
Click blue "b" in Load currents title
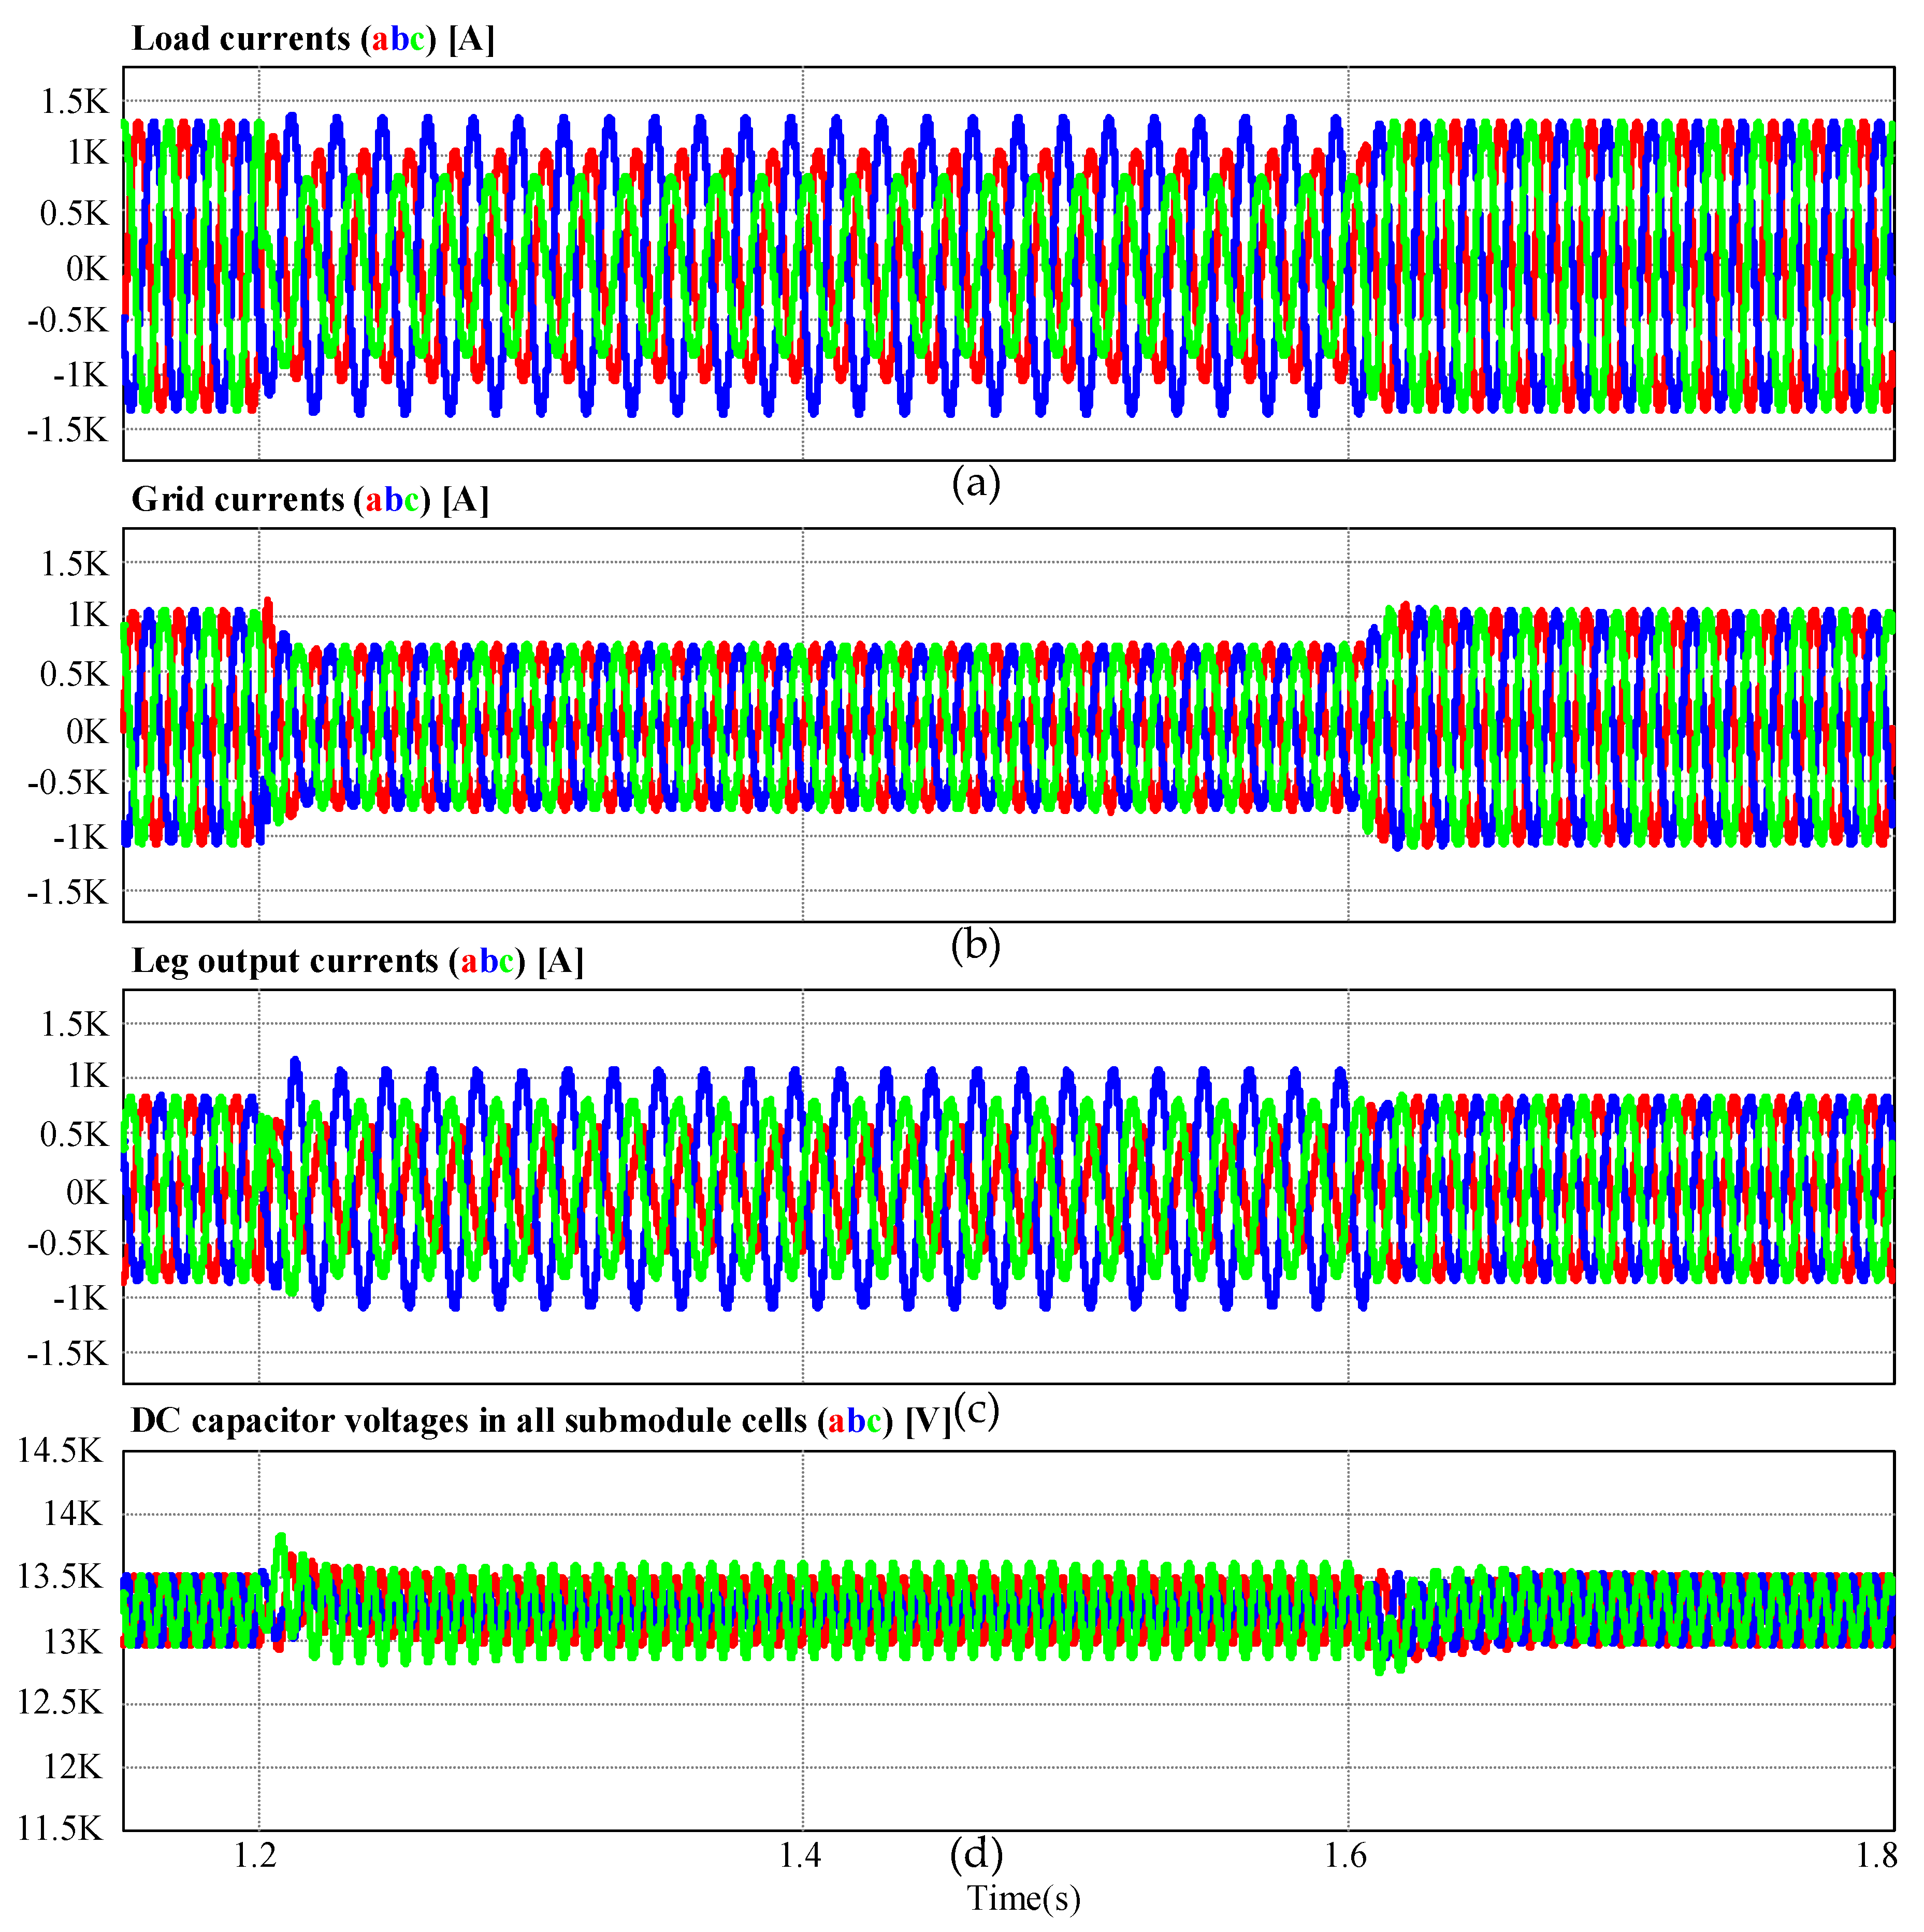pyautogui.click(x=400, y=39)
